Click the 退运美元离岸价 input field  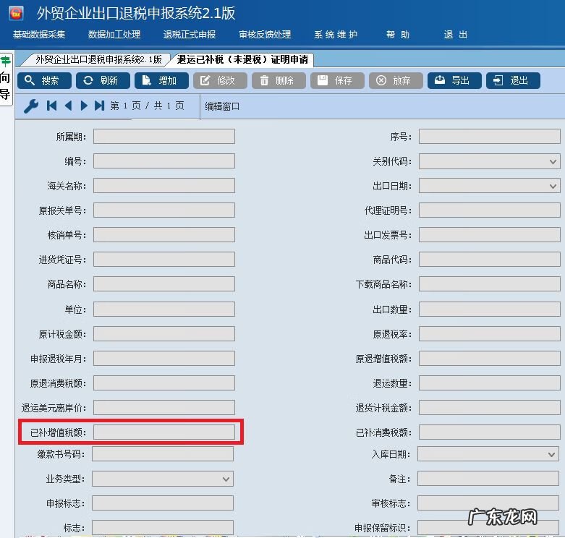click(164, 408)
